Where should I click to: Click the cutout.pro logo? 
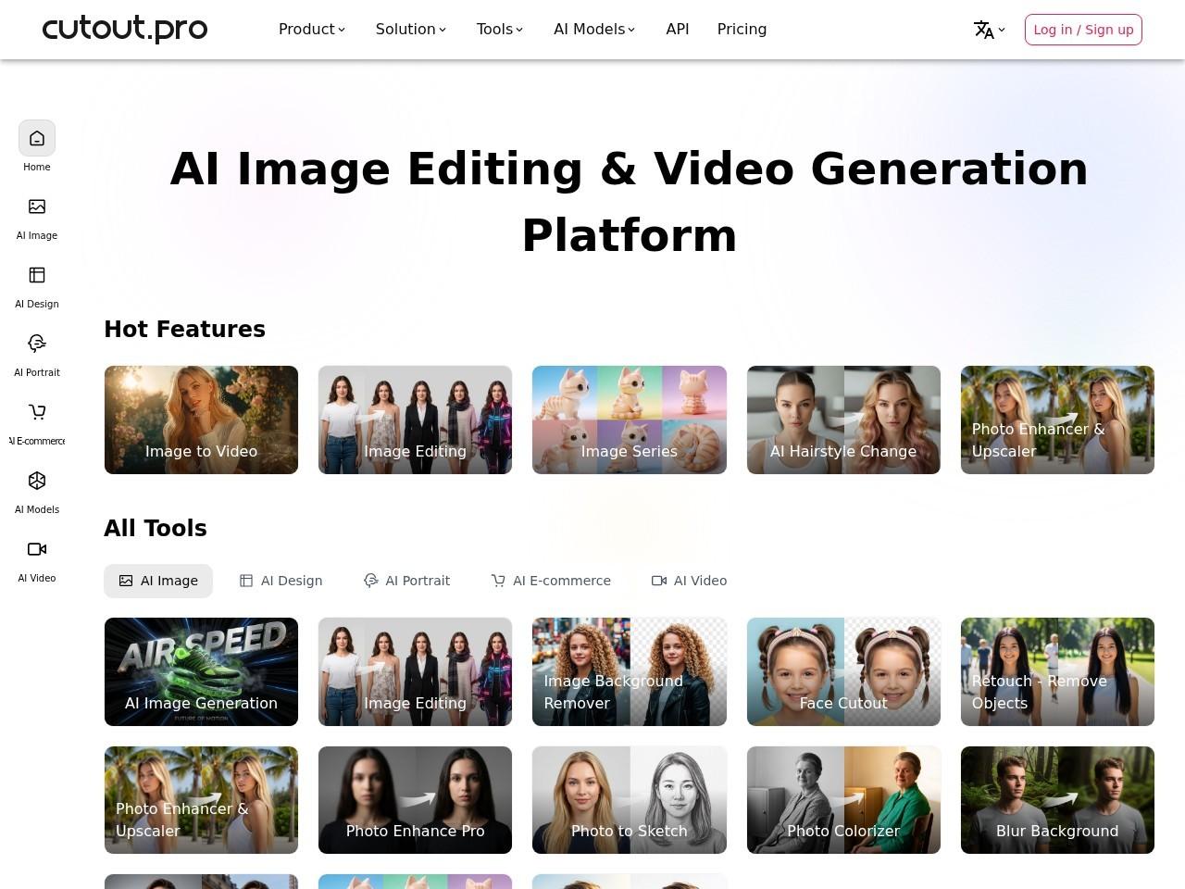click(x=125, y=30)
